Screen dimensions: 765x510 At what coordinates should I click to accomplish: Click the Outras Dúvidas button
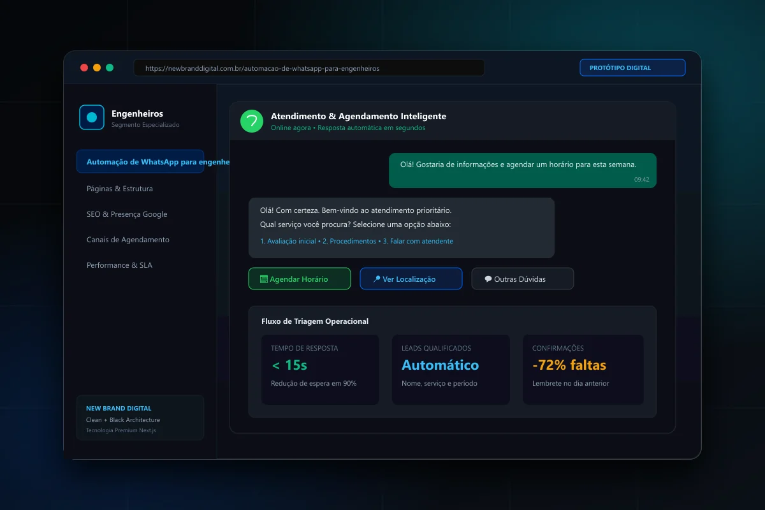pos(523,279)
